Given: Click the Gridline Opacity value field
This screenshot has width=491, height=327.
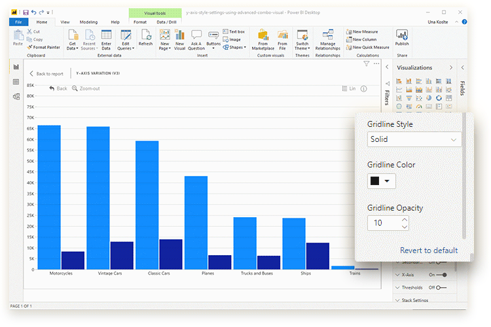Looking at the screenshot, I should coord(384,223).
